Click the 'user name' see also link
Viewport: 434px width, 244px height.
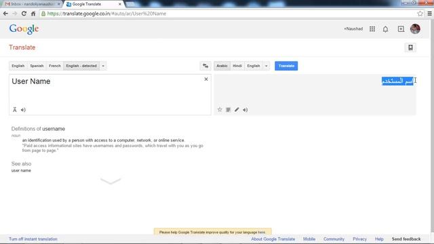point(21,170)
